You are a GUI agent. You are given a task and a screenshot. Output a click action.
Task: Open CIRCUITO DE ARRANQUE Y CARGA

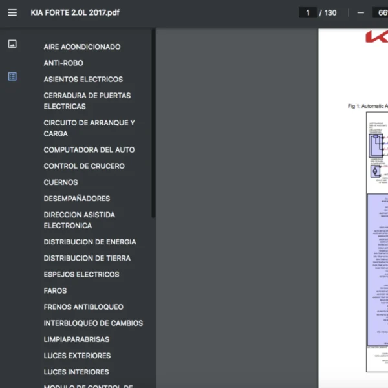[89, 128]
